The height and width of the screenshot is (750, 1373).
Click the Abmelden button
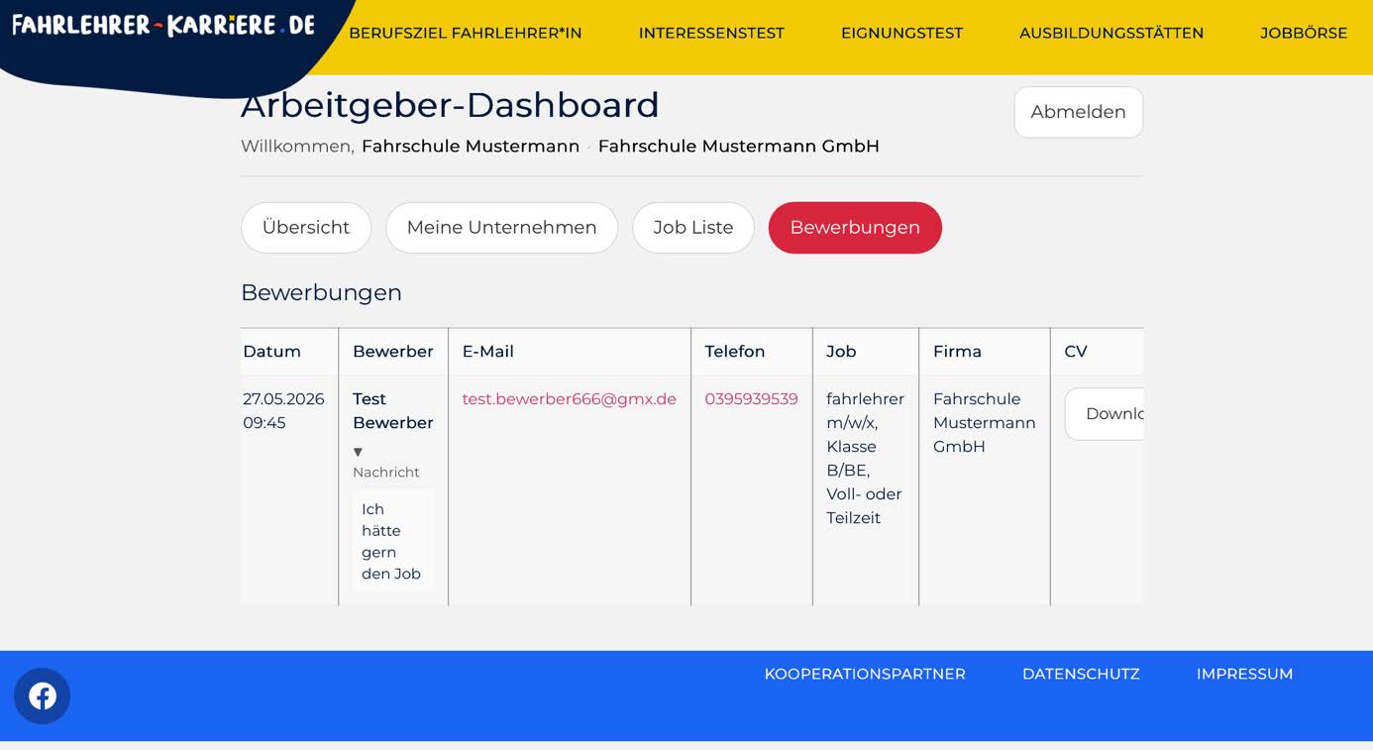click(x=1078, y=112)
